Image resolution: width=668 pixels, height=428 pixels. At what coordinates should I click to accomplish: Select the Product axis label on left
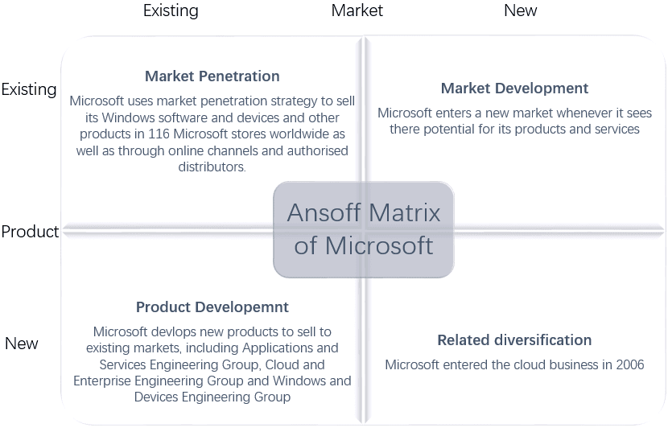point(30,232)
